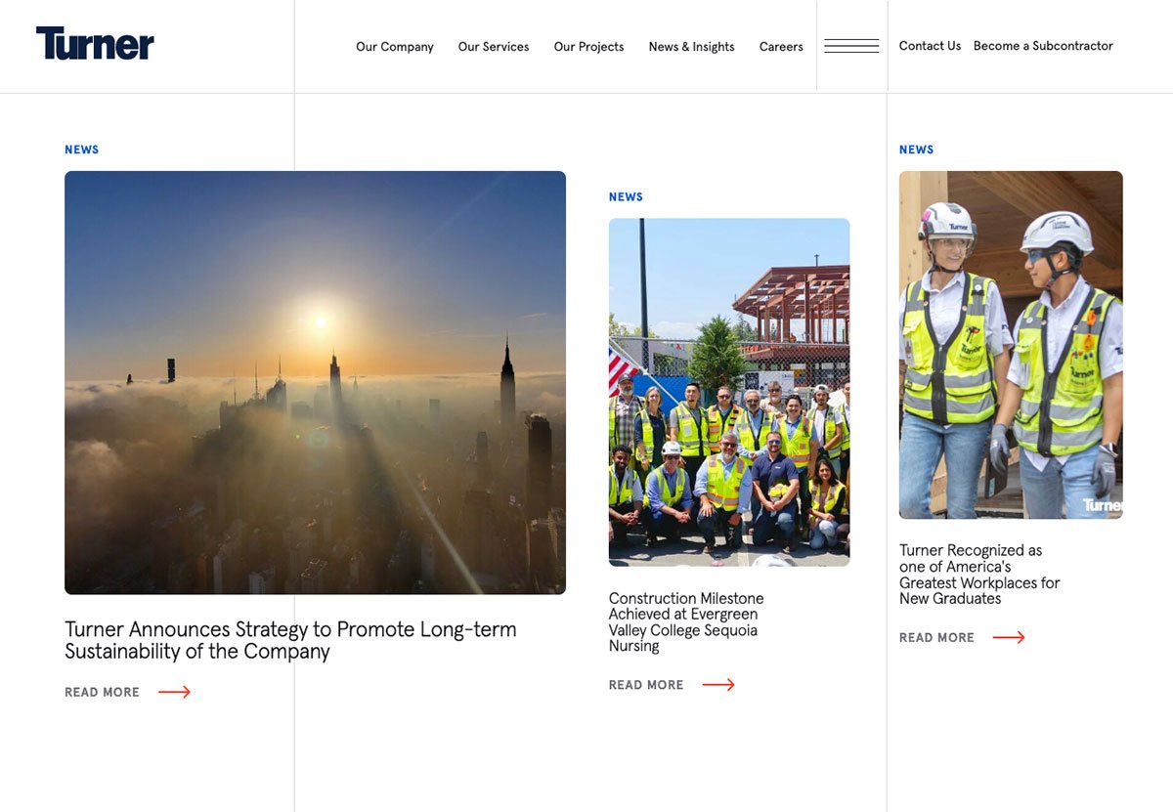Viewport: 1173px width, 812px height.
Task: Click READ MORE under Greatest Workplaces article
Action: (936, 637)
